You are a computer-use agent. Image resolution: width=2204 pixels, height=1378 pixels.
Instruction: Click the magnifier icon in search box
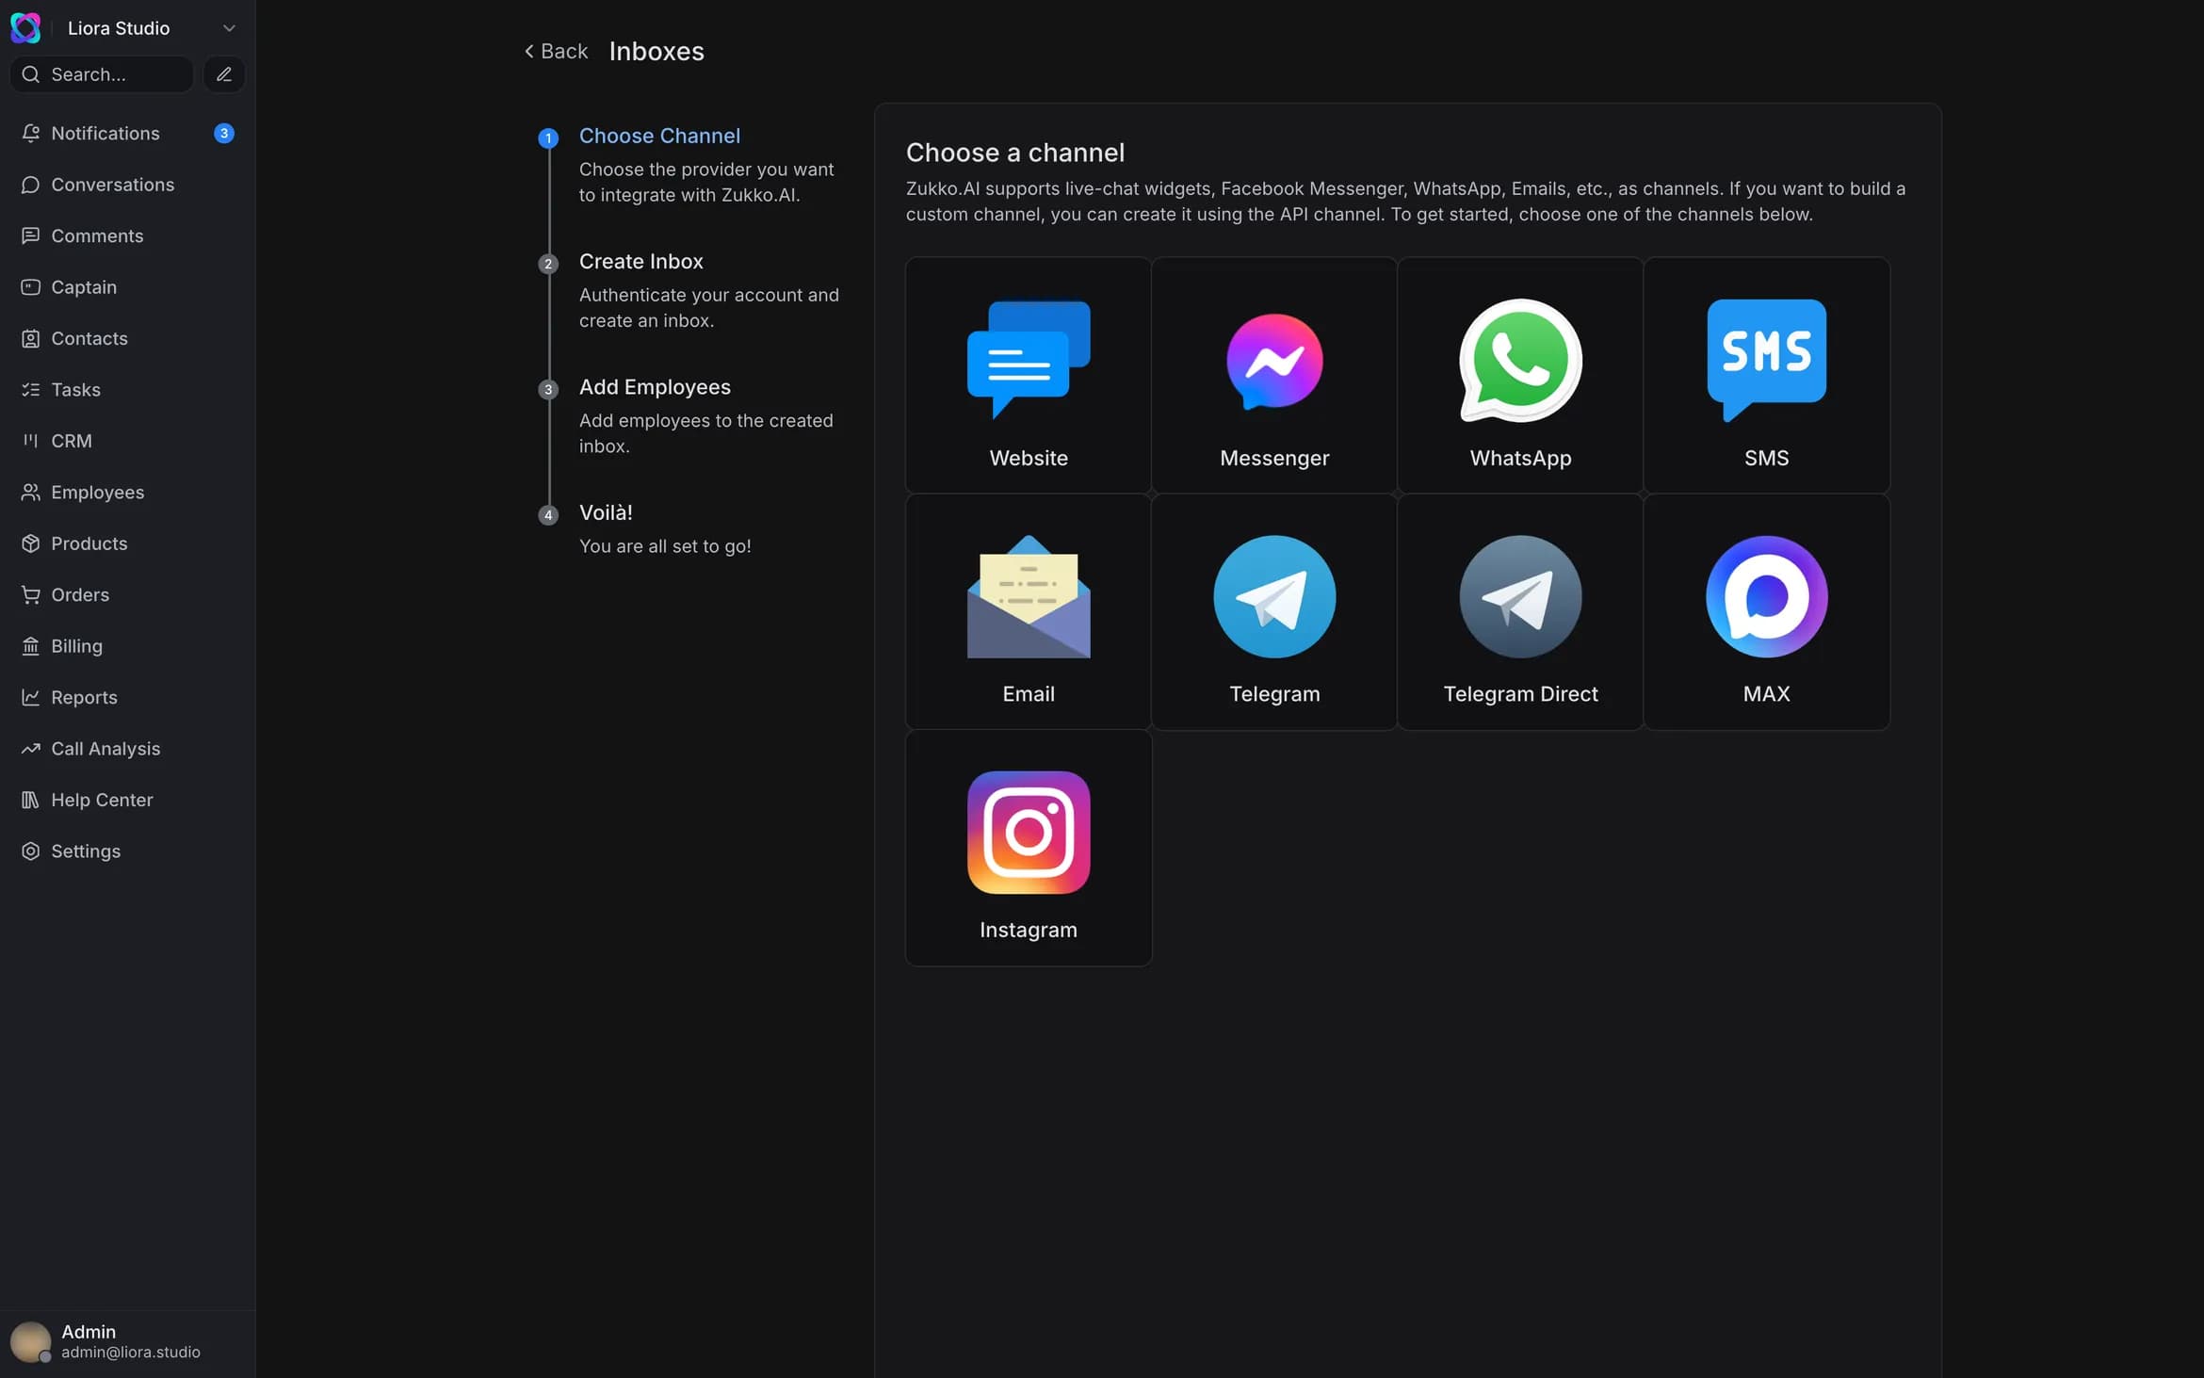(x=31, y=74)
